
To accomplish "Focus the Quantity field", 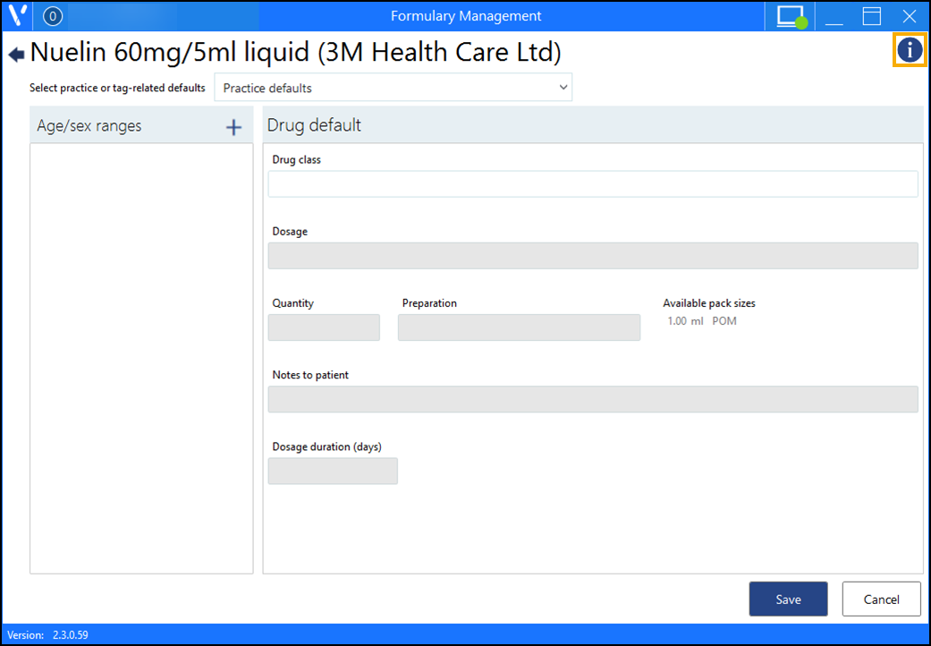I will point(324,327).
